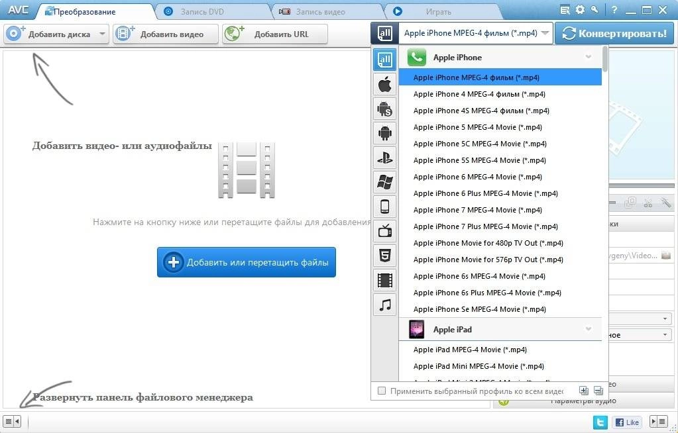Image resolution: width=678 pixels, height=433 pixels.
Task: Click the expand-all groups plus icon
Action: click(x=584, y=391)
